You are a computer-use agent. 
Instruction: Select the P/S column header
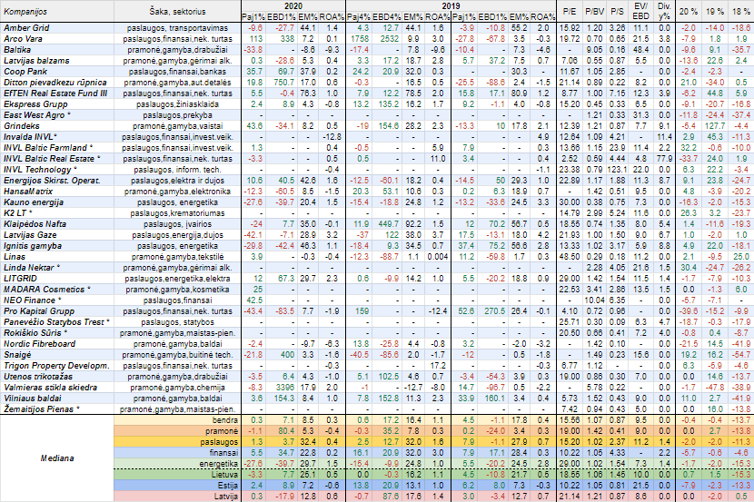point(618,12)
